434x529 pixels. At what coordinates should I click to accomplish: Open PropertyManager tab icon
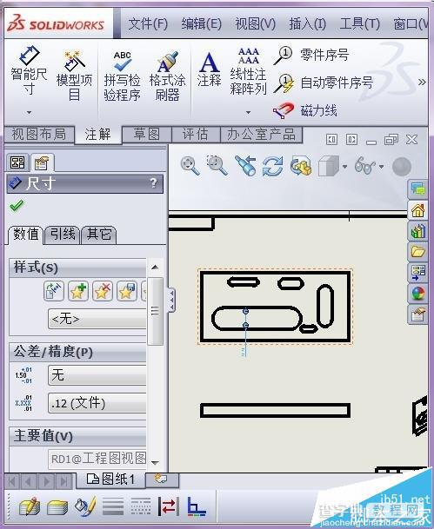42,162
